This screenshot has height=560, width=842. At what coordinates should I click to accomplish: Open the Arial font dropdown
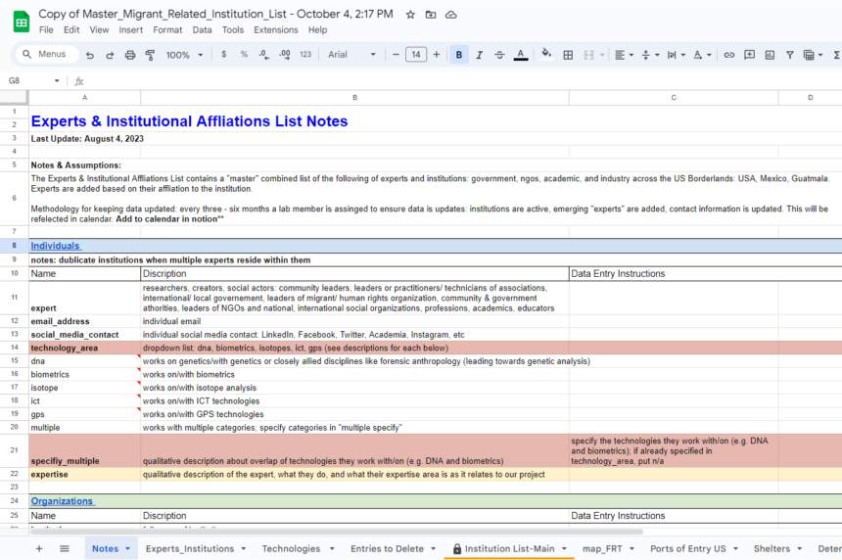click(x=351, y=54)
